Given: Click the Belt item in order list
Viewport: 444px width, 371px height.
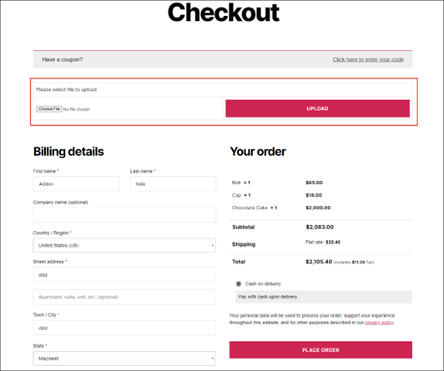Looking at the screenshot, I should [236, 183].
